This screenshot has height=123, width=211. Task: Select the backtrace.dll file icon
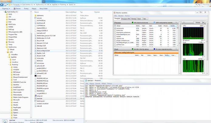coord(36,23)
